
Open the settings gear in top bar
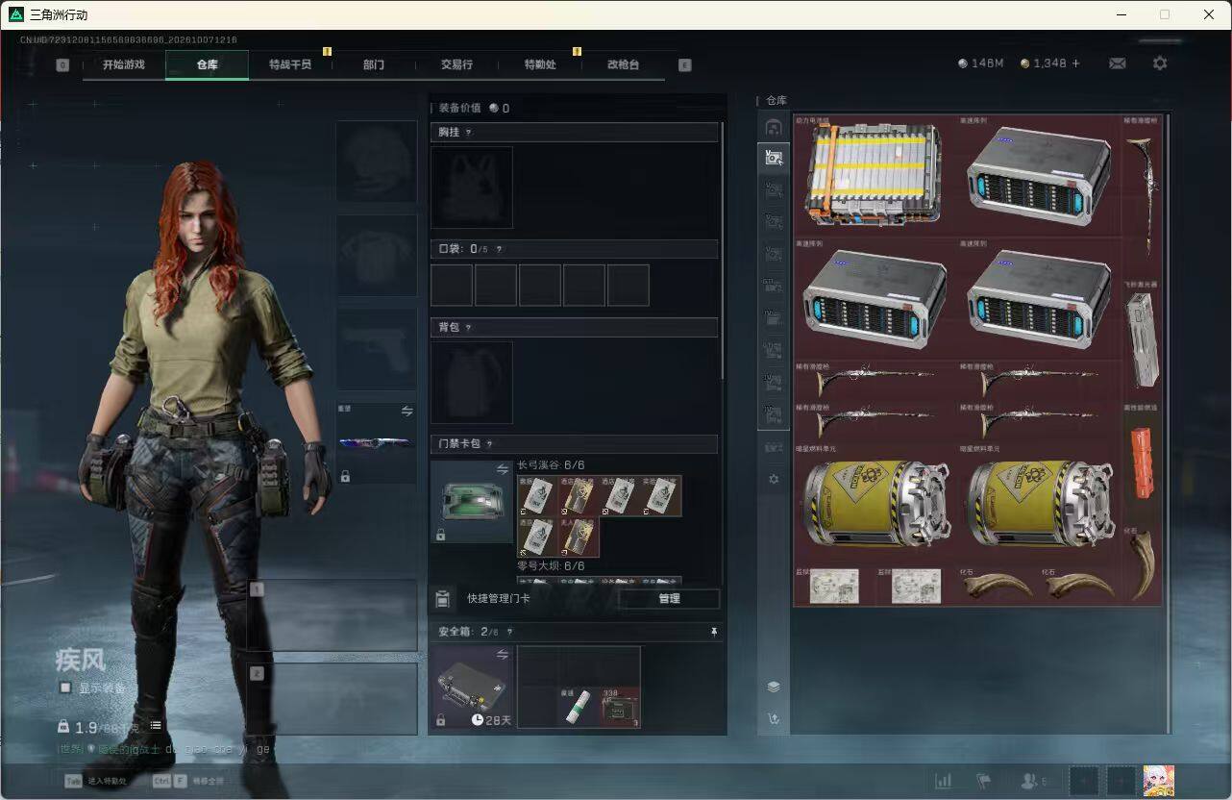tap(1160, 63)
